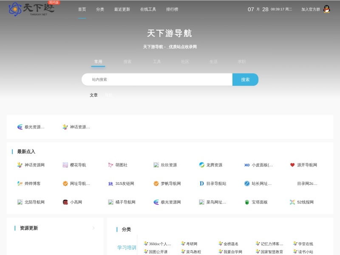Screen dimensions: 340x255
Task: Open the 分类 navigation menu
Action: click(x=100, y=9)
